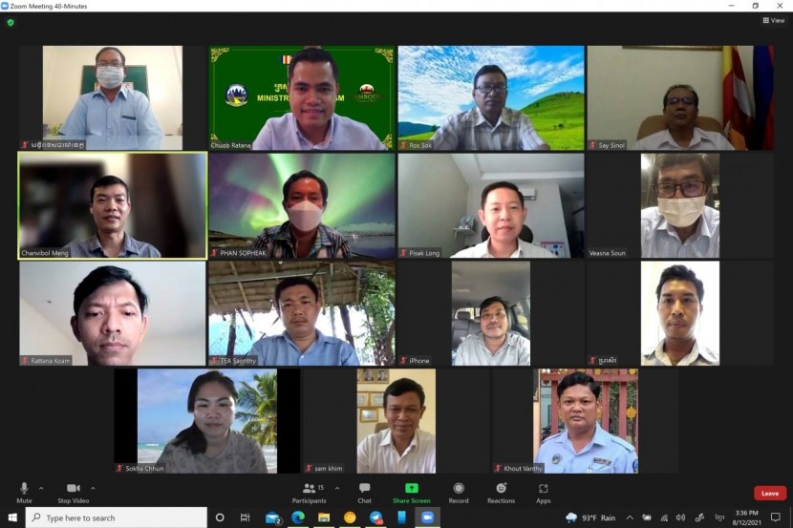Viewport: 793px width, 528px height.
Task: Expand the arrow next to Participants
Action: [336, 487]
